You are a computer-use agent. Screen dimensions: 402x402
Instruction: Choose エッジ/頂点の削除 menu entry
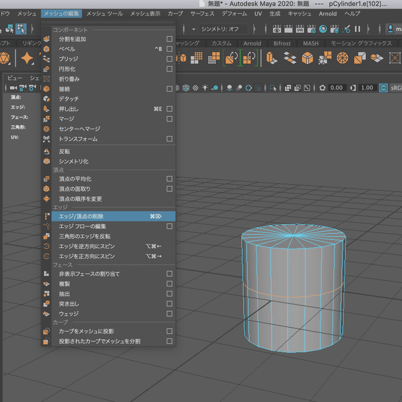click(x=114, y=216)
